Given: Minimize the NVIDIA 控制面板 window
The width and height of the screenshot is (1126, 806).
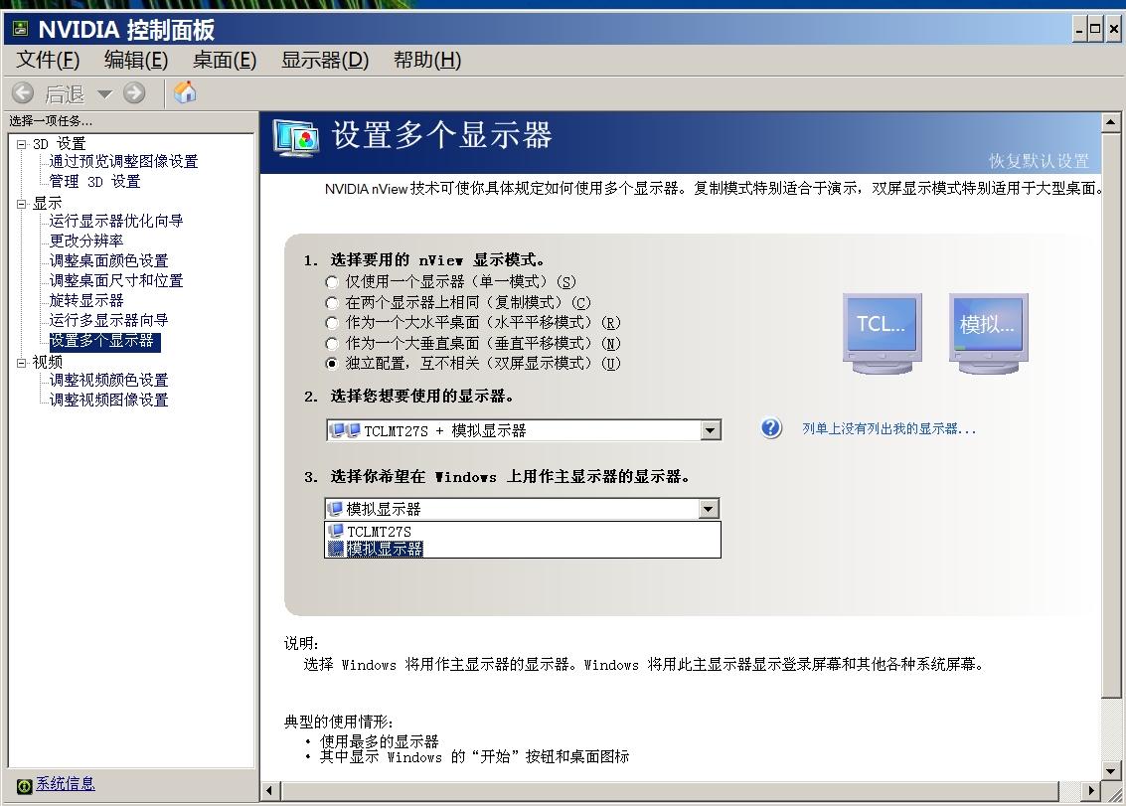Looking at the screenshot, I should [x=1079, y=30].
